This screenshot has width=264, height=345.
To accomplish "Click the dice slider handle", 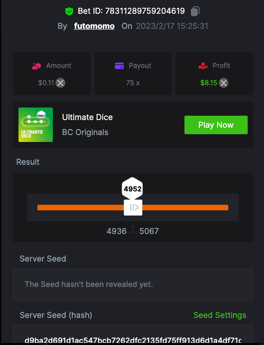I will pos(133,208).
